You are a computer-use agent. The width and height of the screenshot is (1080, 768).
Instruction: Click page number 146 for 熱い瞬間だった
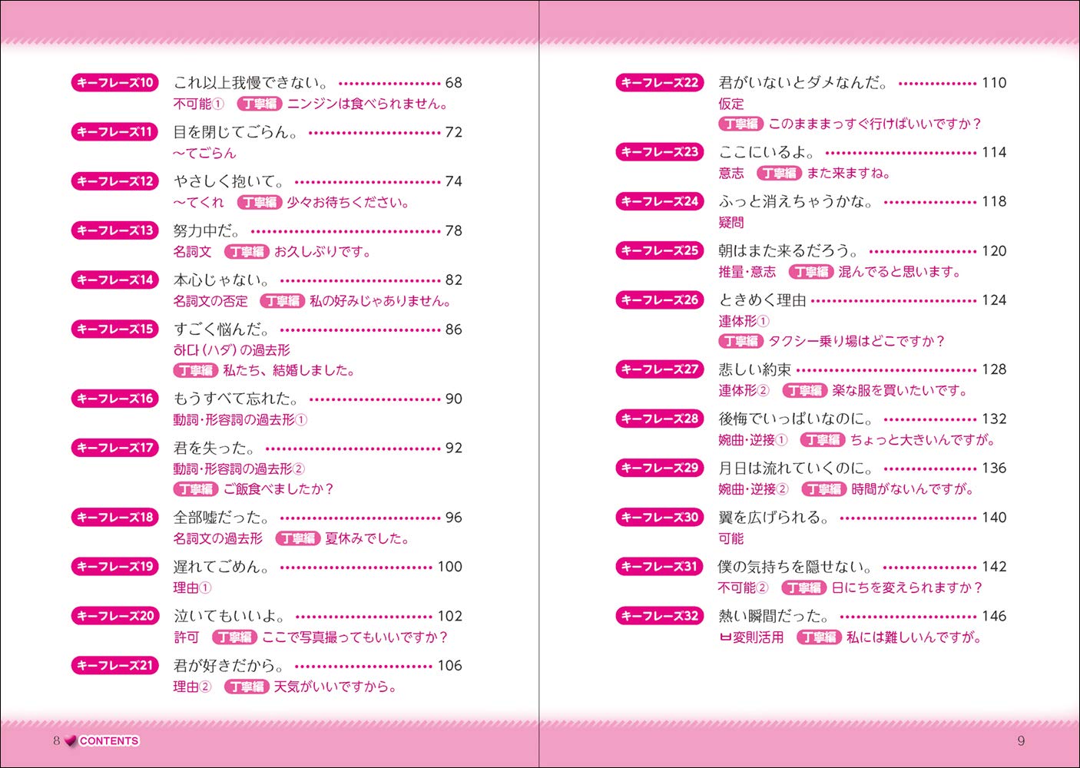[x=994, y=616]
